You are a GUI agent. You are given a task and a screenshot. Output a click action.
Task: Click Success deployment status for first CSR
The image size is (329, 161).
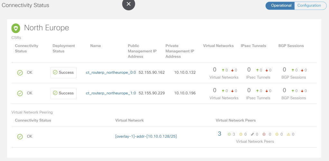63,72
